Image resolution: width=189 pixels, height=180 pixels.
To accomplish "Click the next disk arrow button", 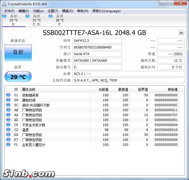I will coord(181,32).
